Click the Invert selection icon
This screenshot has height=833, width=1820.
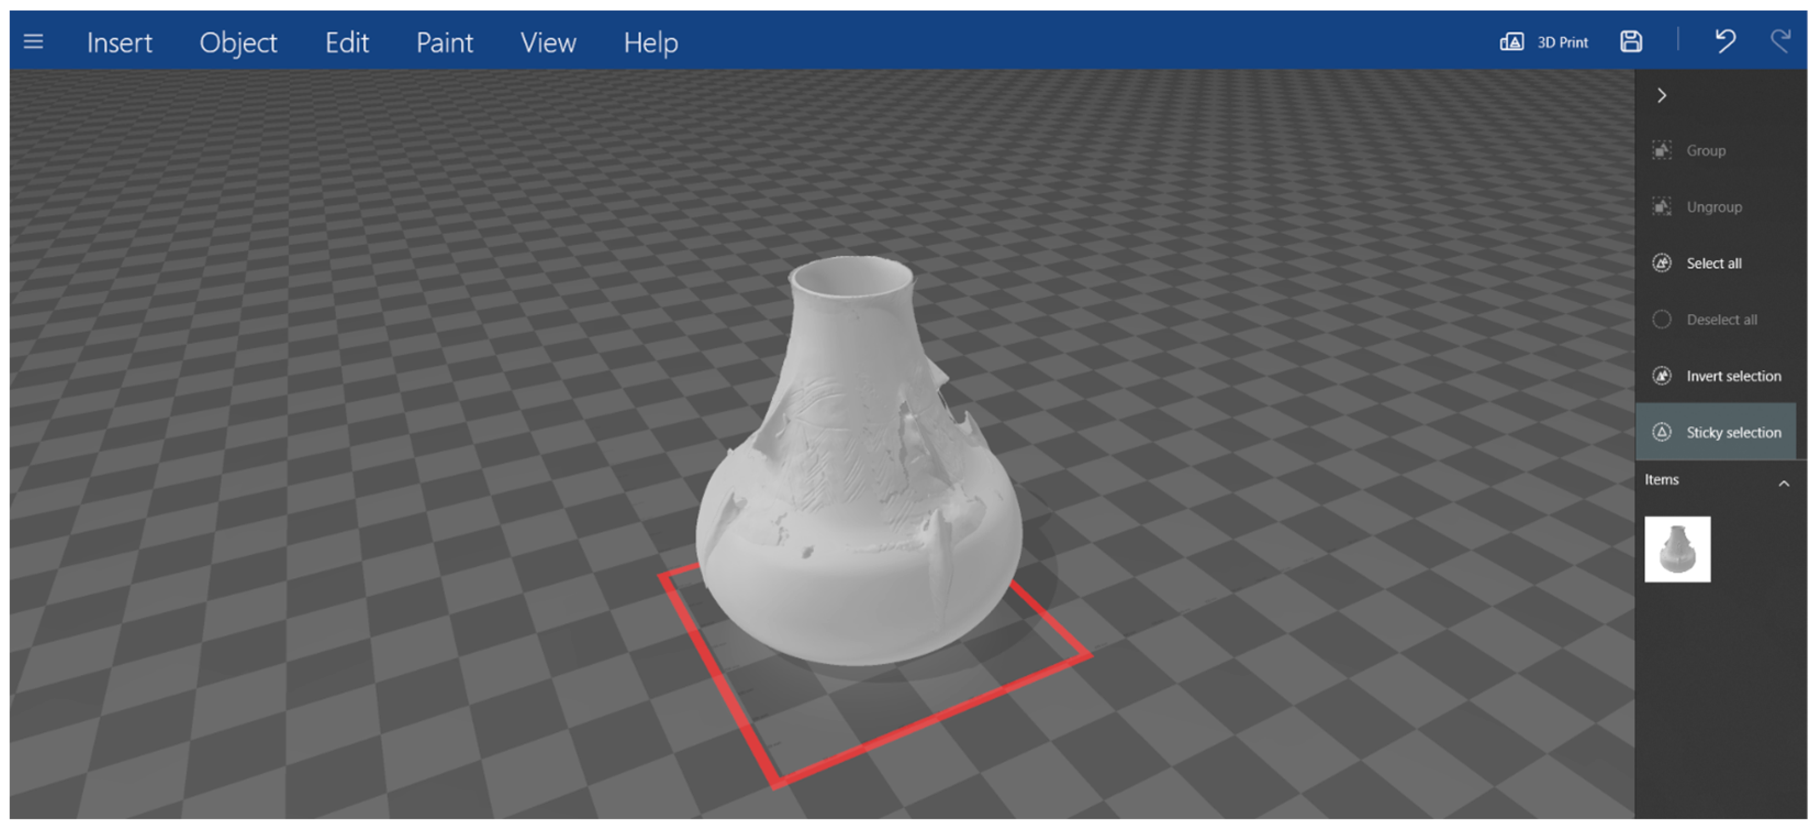[1662, 376]
